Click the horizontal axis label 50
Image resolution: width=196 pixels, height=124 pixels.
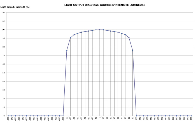(x=118, y=118)
